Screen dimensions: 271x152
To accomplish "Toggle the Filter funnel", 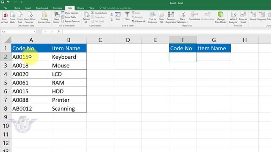I will pyautogui.click(x=127, y=16).
